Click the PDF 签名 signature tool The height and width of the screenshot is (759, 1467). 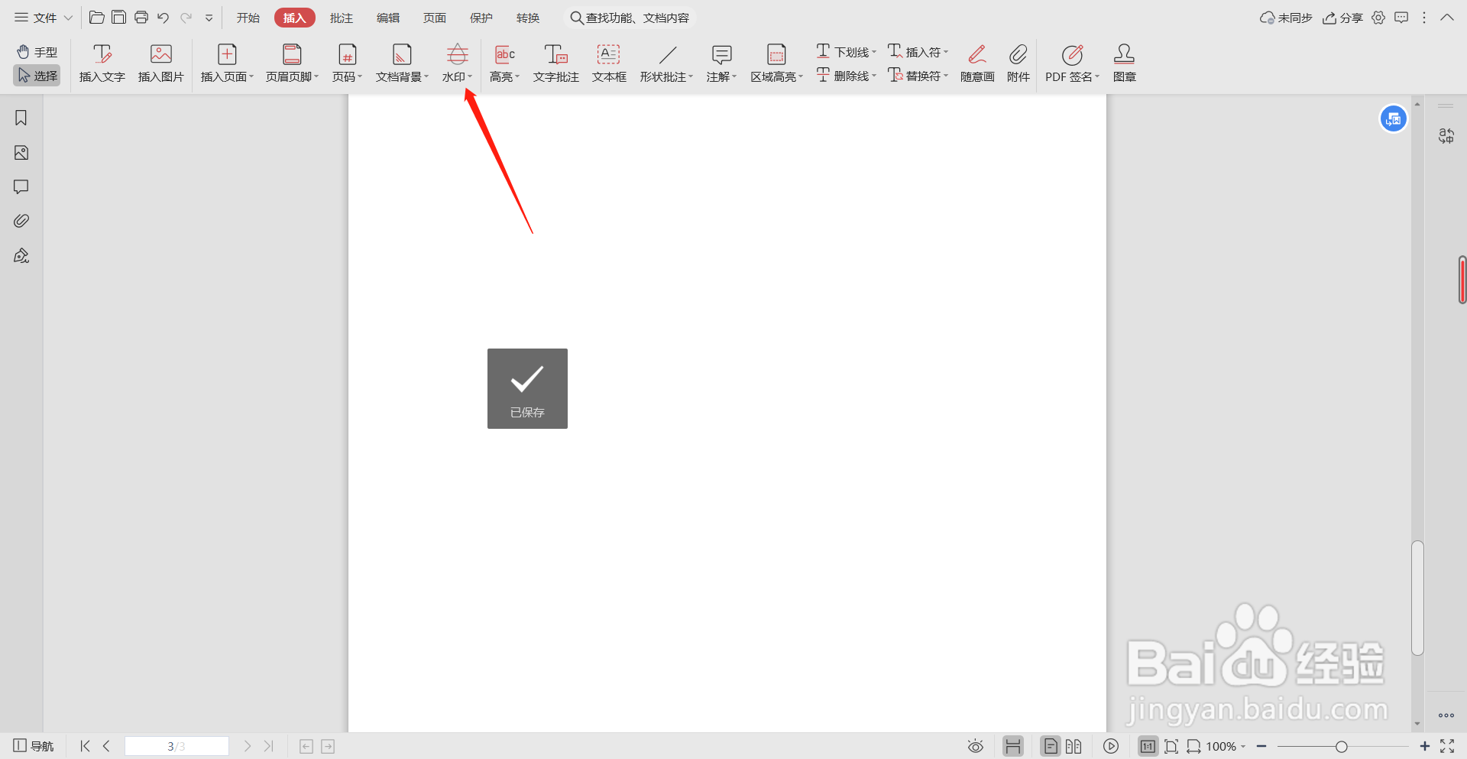tap(1072, 63)
